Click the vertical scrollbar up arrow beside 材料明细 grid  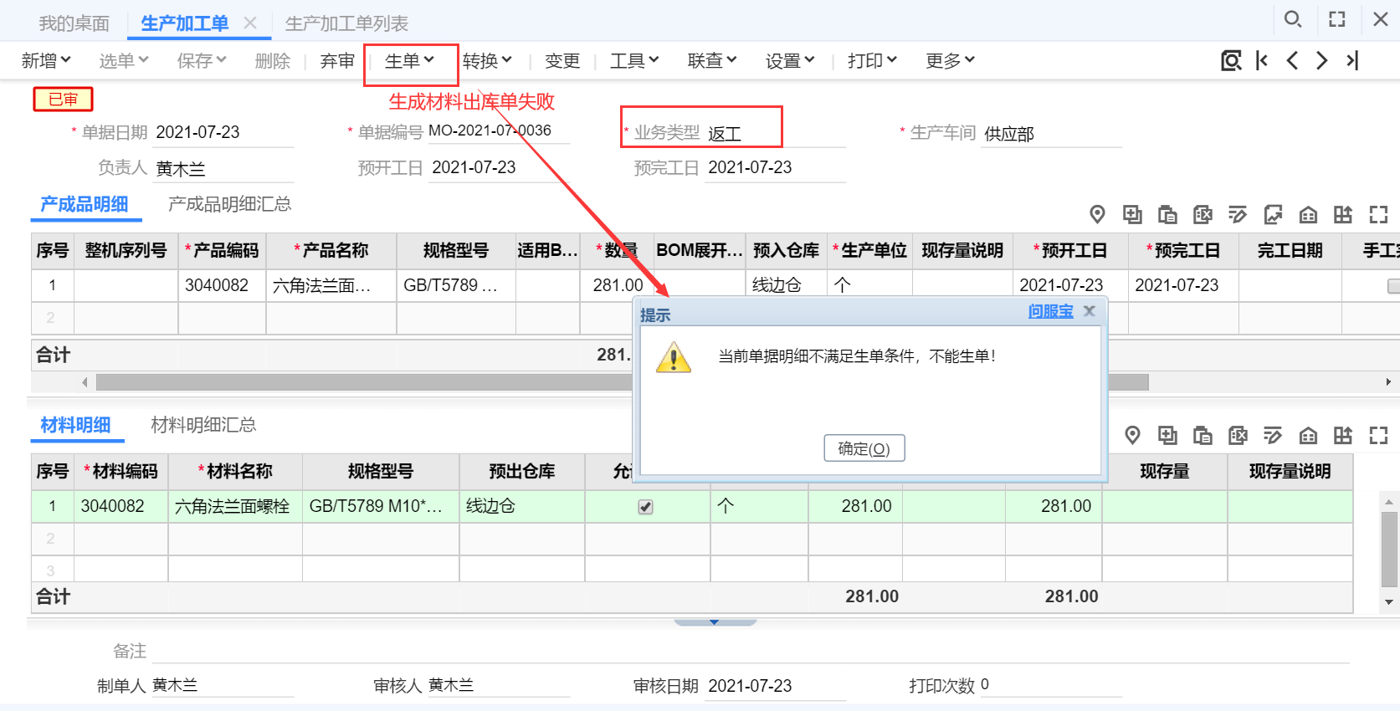[1389, 502]
